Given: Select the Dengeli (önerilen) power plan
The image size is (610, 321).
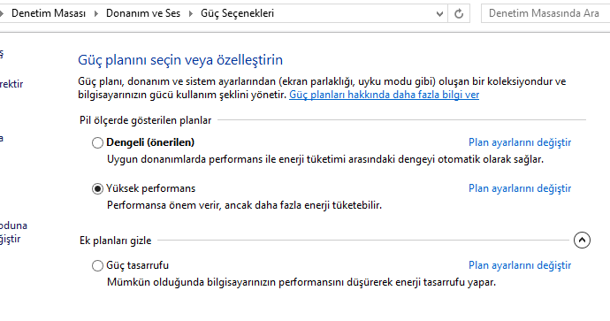Looking at the screenshot, I should (97, 142).
